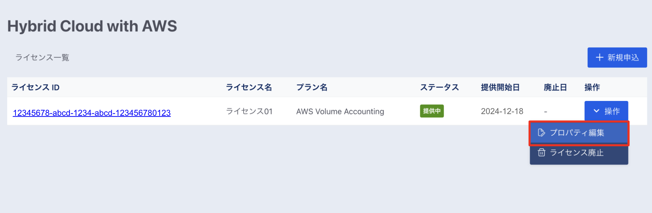This screenshot has height=213, width=652.
Task: Click the 2024-12-18 start date cell
Action: pos(502,111)
